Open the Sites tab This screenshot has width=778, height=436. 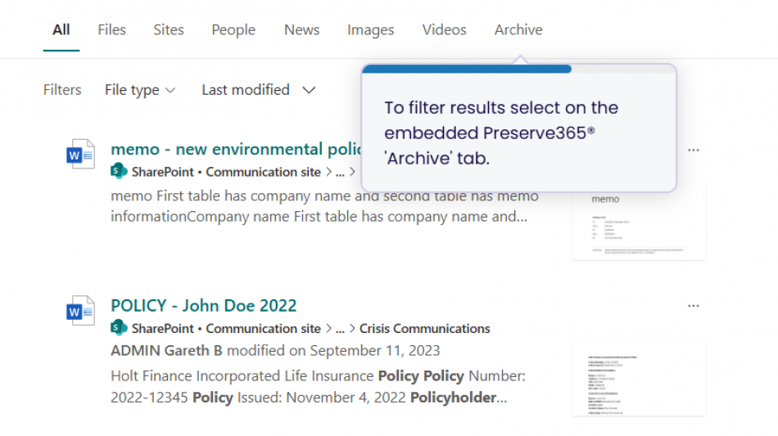point(169,29)
